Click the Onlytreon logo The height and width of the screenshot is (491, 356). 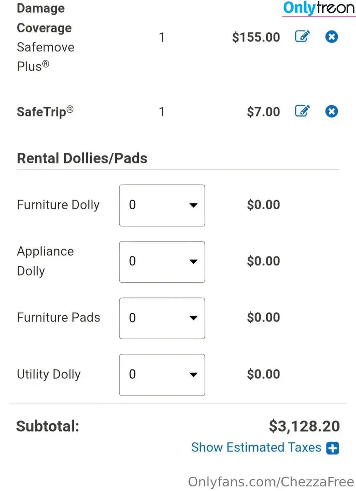pos(319,8)
